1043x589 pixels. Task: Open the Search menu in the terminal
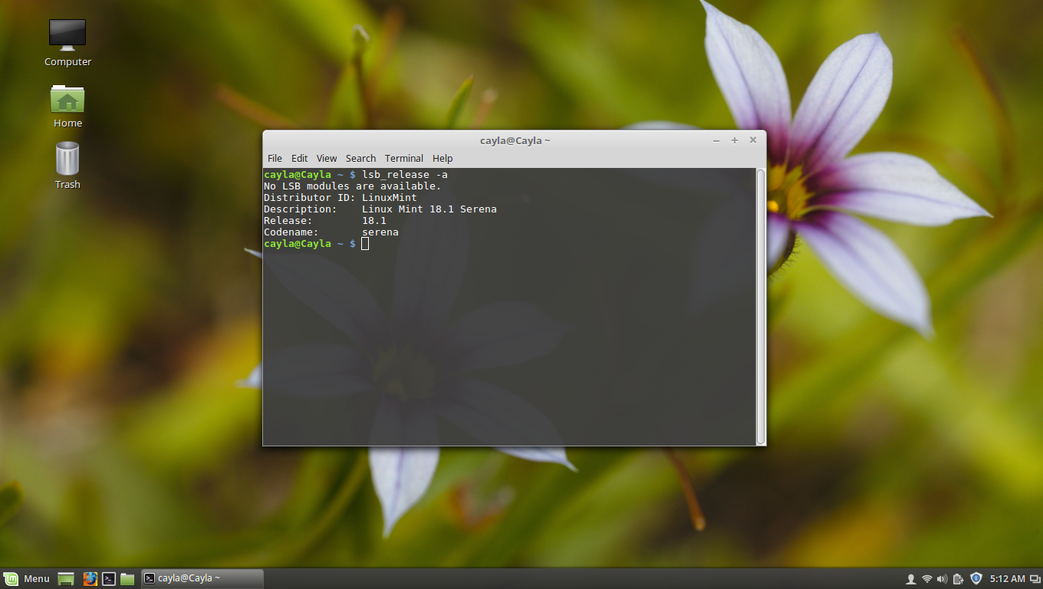click(x=360, y=158)
